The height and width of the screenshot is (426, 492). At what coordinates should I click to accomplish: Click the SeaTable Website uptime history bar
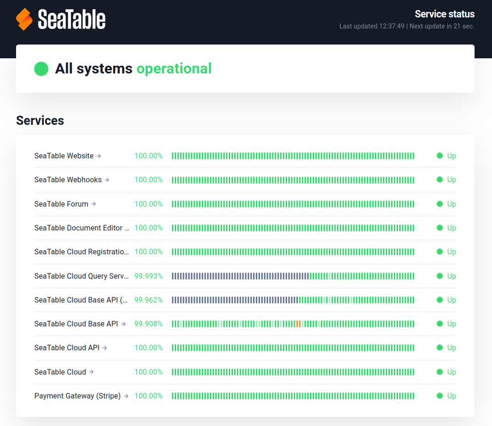[293, 156]
